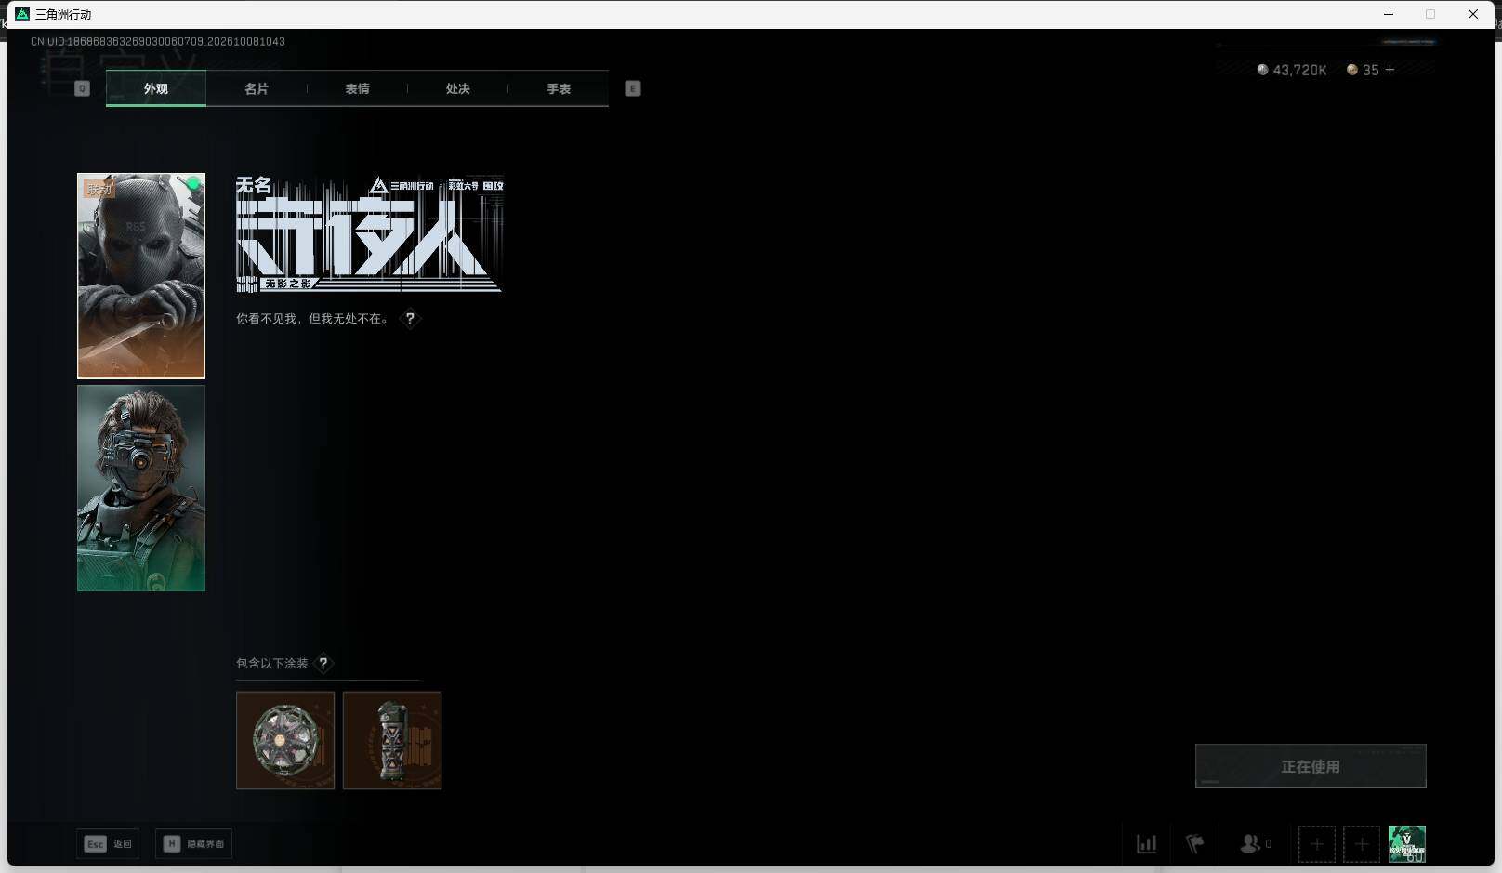Click the first empty squad slot plus
1502x873 pixels.
coord(1317,844)
